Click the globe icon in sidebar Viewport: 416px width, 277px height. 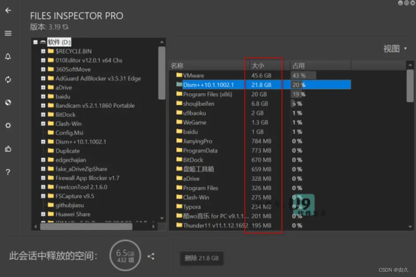coord(8,102)
